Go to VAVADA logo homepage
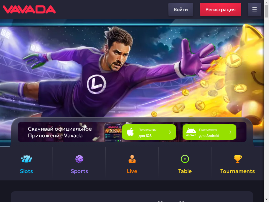The height and width of the screenshot is (202, 269). 29,9
